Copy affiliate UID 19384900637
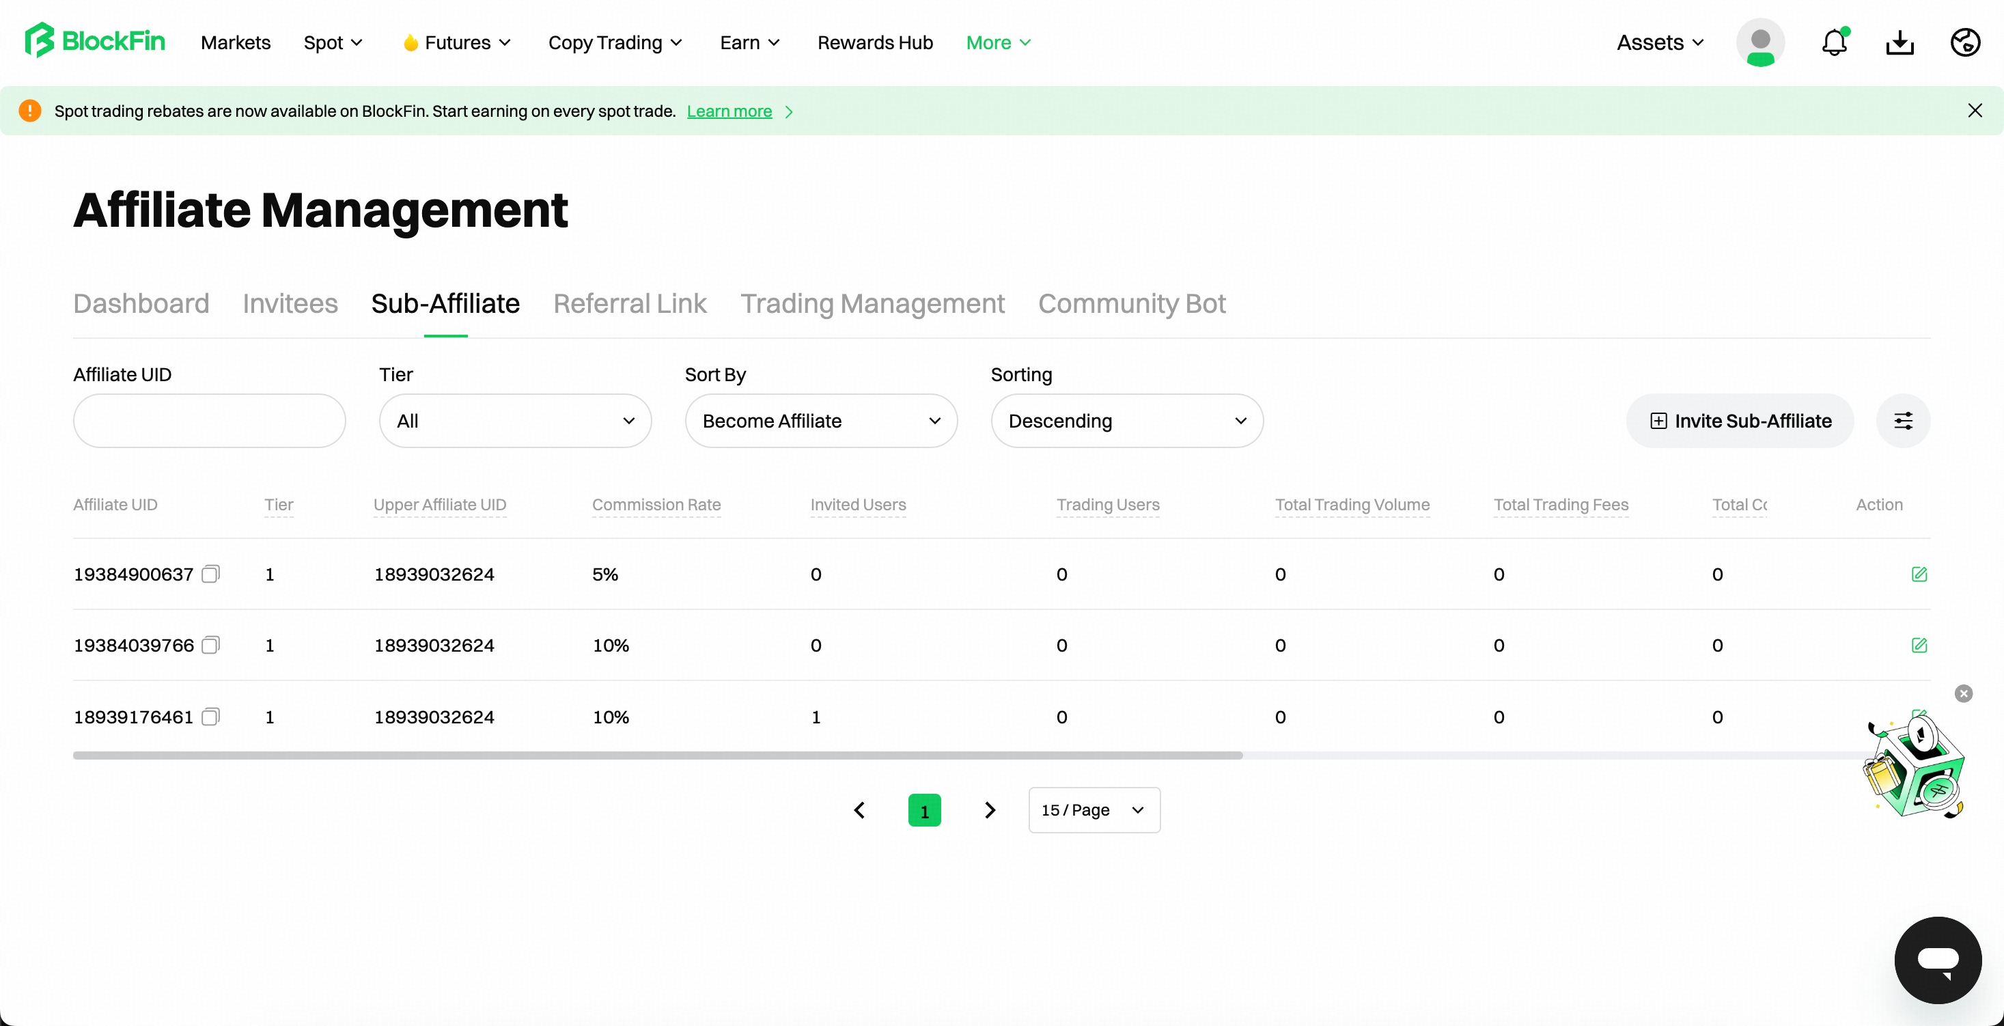Screen dimensions: 2004x1026 [x=210, y=574]
